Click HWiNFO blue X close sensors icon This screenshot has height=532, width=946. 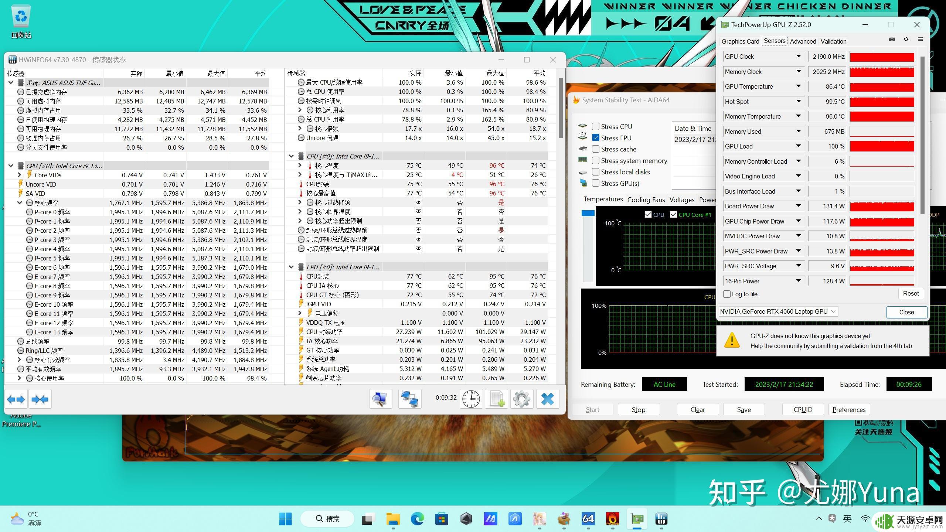pos(547,399)
